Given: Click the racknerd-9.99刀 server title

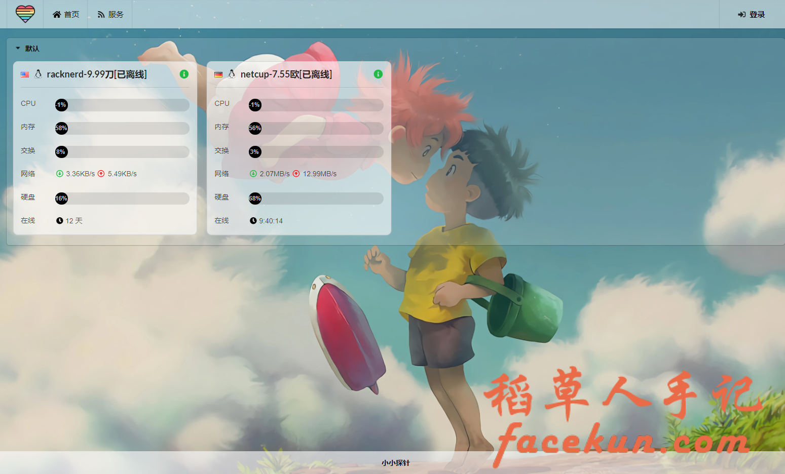Looking at the screenshot, I should click(x=97, y=74).
